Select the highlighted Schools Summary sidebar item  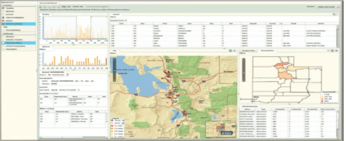18,24
